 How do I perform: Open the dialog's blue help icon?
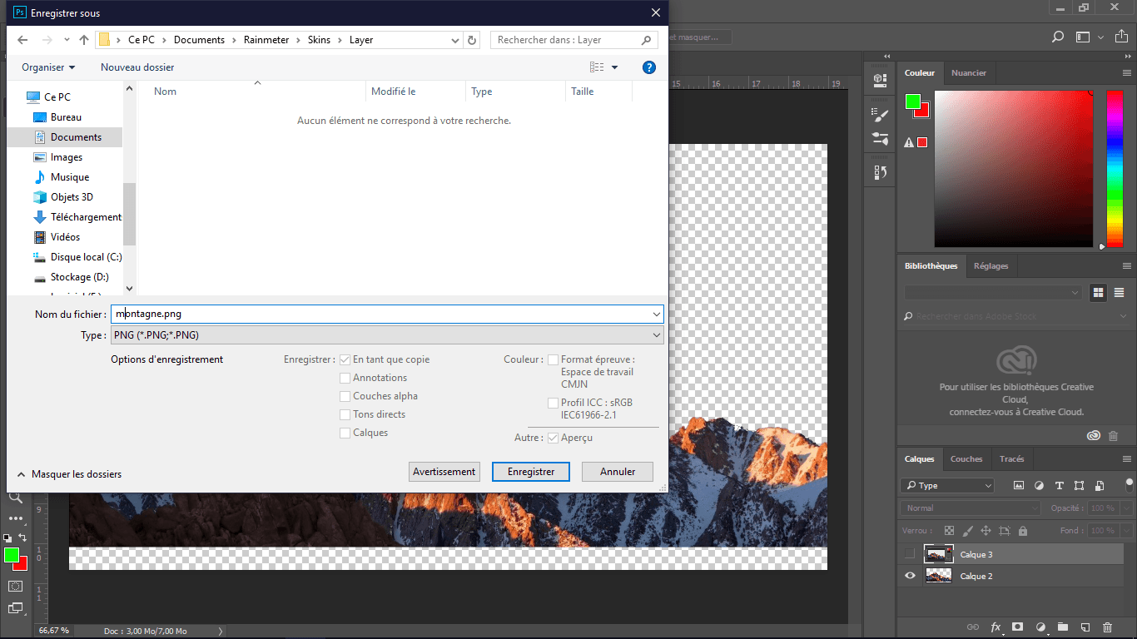tap(649, 67)
